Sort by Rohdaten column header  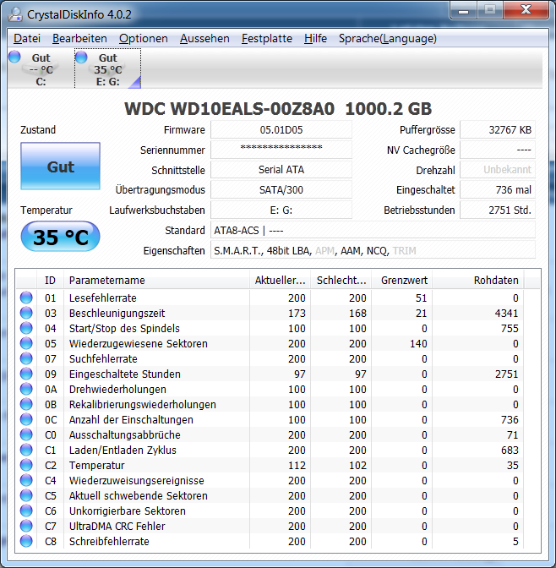(x=477, y=280)
